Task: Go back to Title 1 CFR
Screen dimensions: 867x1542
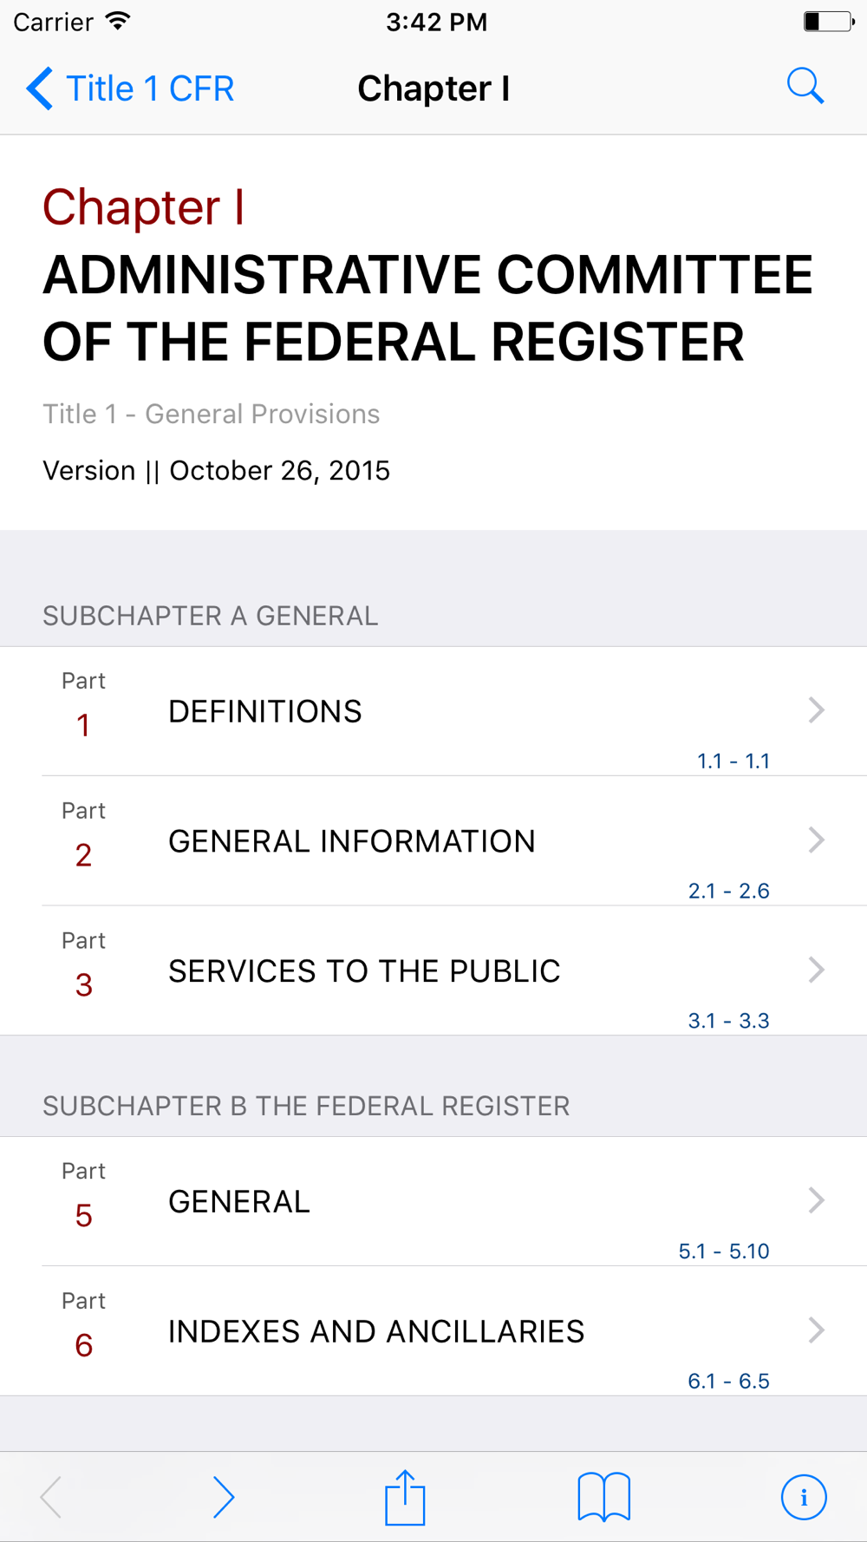Action: 130,88
